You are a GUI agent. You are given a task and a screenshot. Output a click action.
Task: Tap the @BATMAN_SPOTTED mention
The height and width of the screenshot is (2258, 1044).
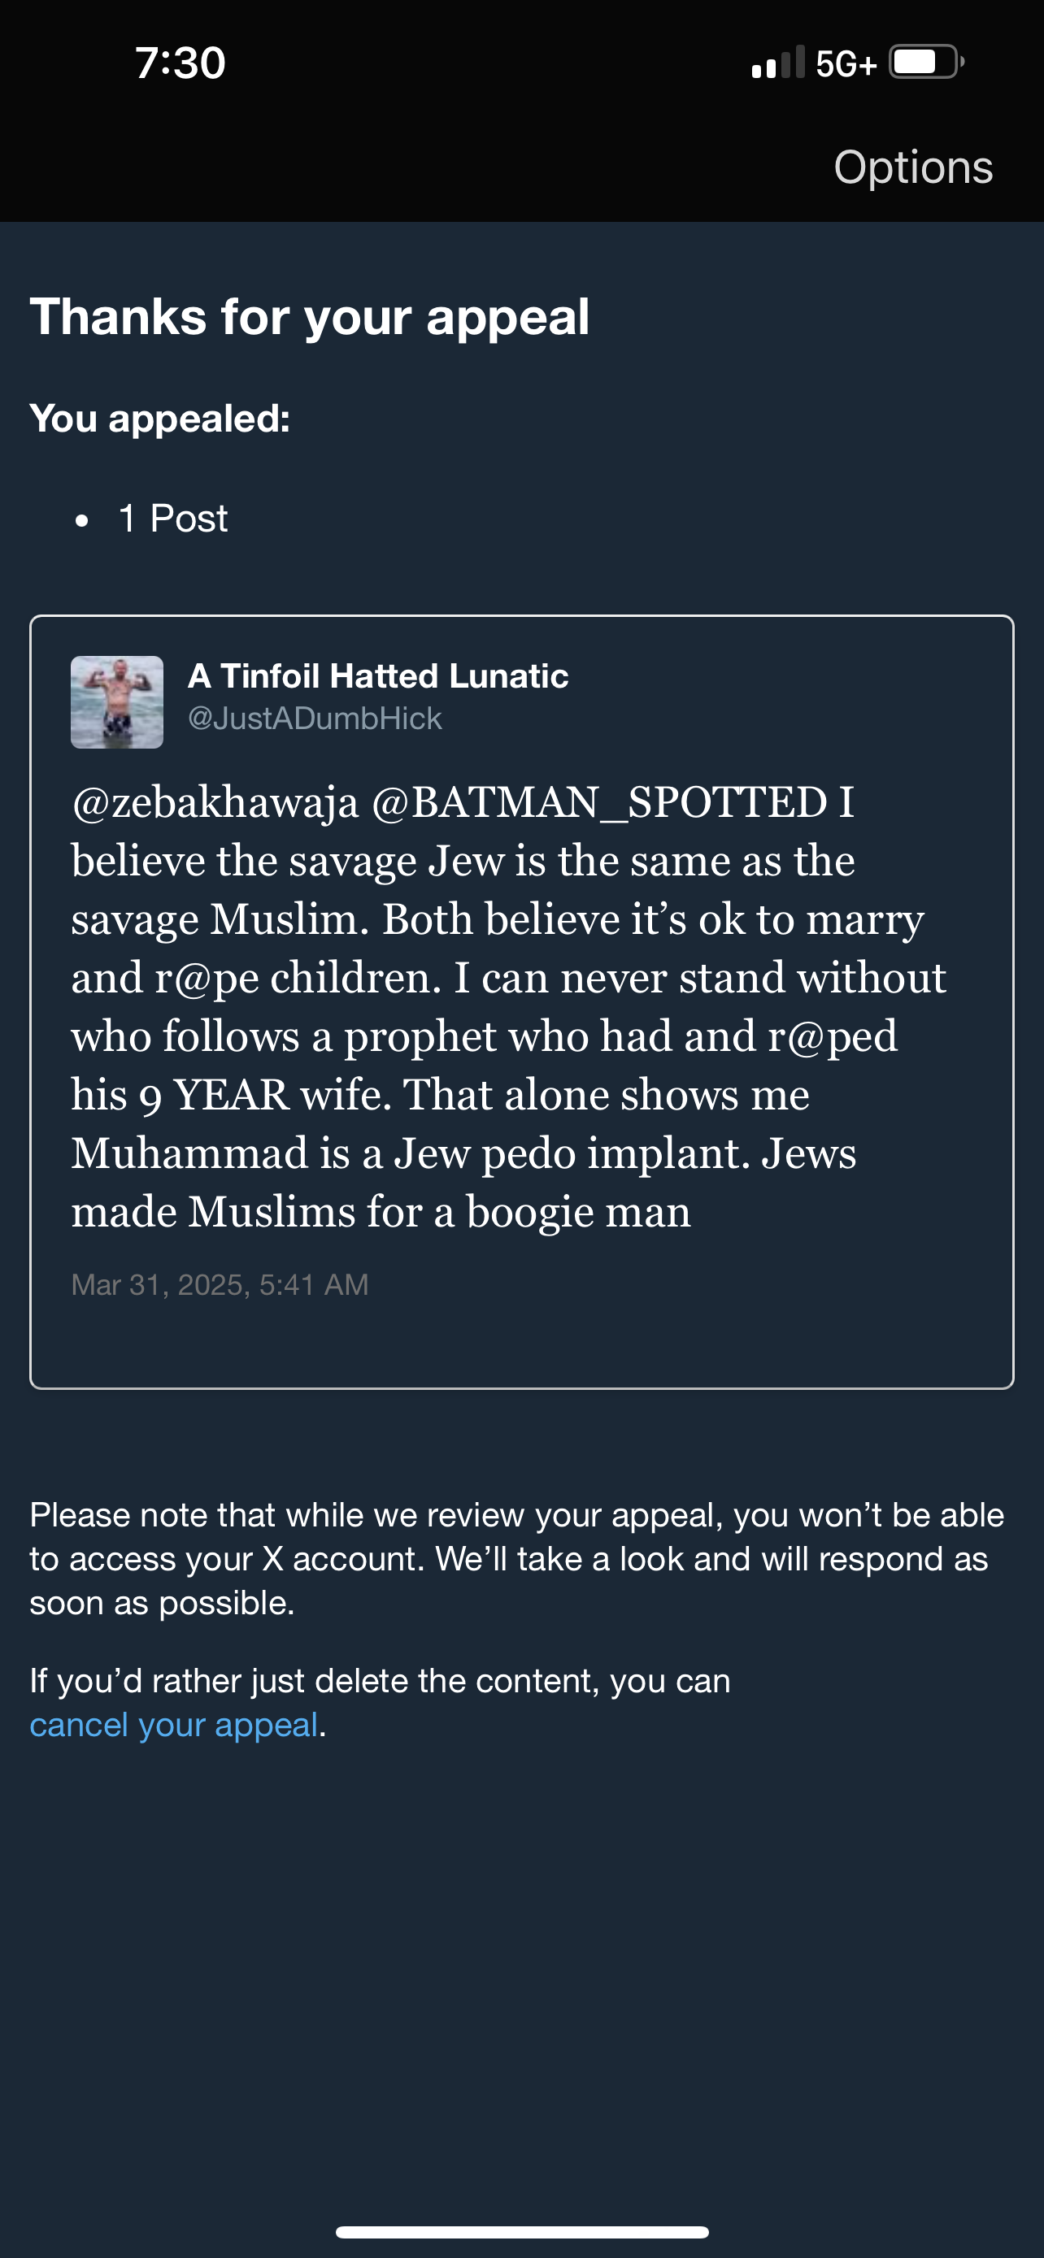598,802
